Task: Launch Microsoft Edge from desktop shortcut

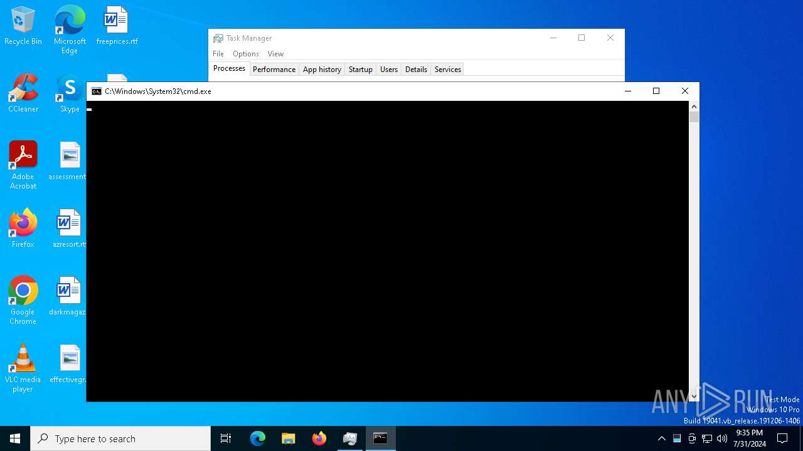Action: tap(70, 29)
